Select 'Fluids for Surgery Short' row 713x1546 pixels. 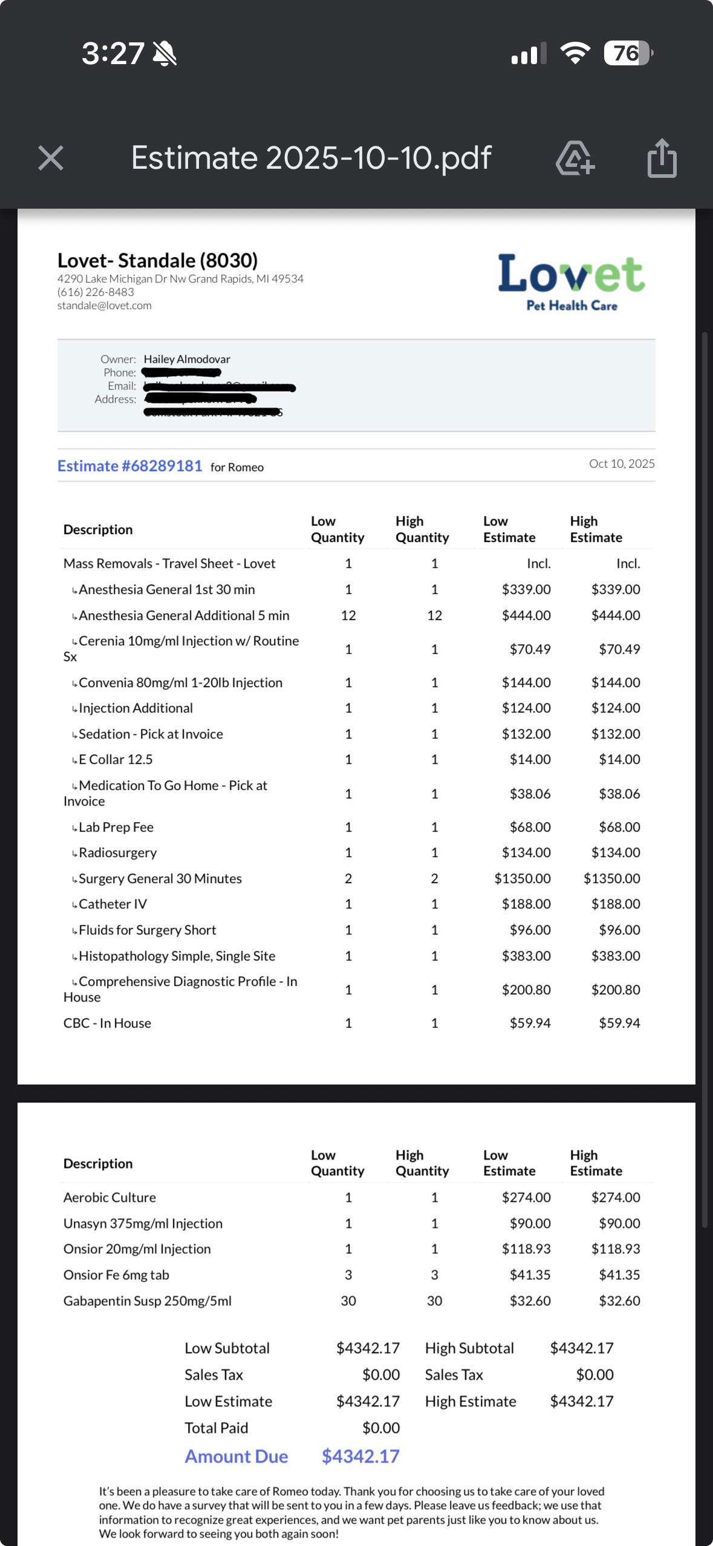coord(356,930)
